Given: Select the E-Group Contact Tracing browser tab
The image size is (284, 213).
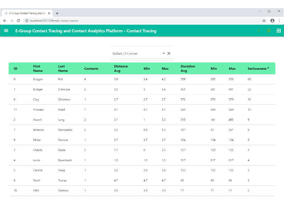Looking at the screenshot, I should coord(27,13).
